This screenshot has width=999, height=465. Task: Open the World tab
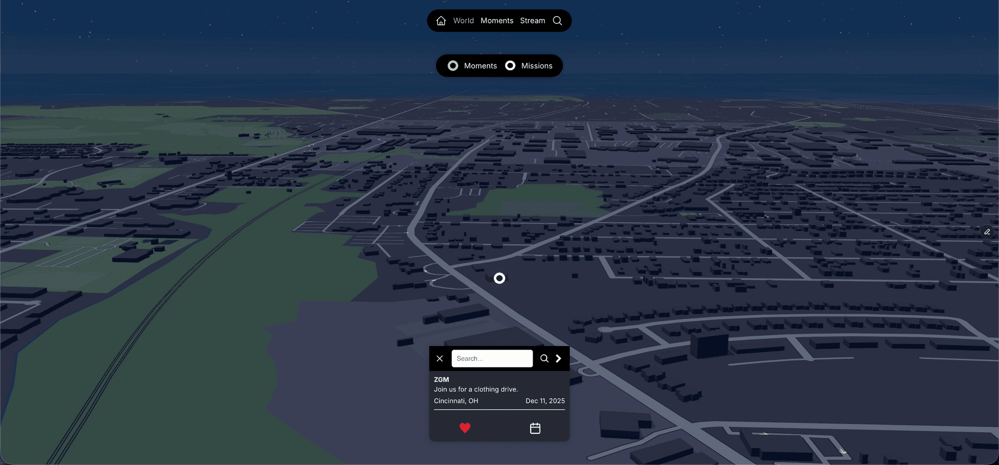pos(463,20)
